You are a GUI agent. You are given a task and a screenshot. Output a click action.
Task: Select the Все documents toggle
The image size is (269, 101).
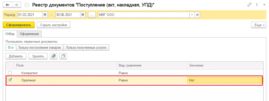click(11, 47)
